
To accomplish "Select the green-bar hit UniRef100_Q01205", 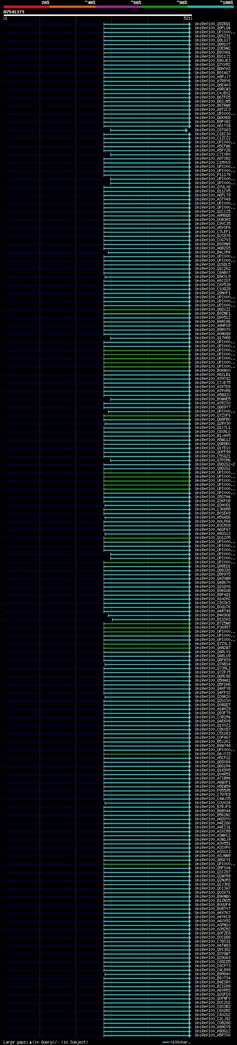I will (x=212, y=538).
